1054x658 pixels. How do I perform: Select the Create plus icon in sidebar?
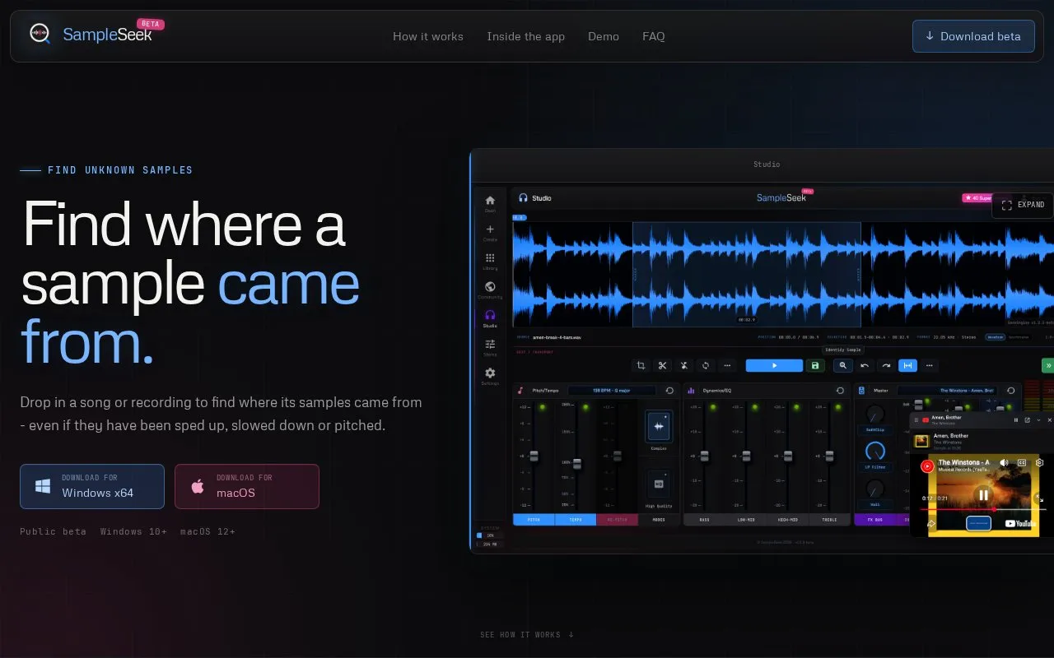click(x=490, y=229)
